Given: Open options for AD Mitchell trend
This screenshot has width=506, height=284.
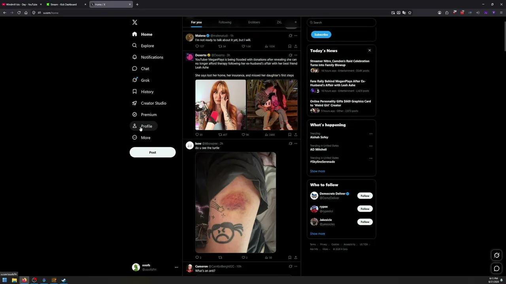Looking at the screenshot, I should [x=371, y=146].
